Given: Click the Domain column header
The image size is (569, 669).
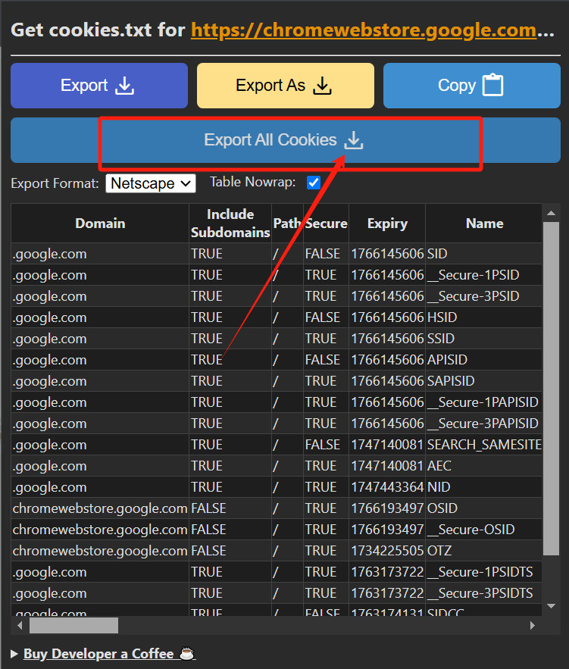Looking at the screenshot, I should [100, 224].
